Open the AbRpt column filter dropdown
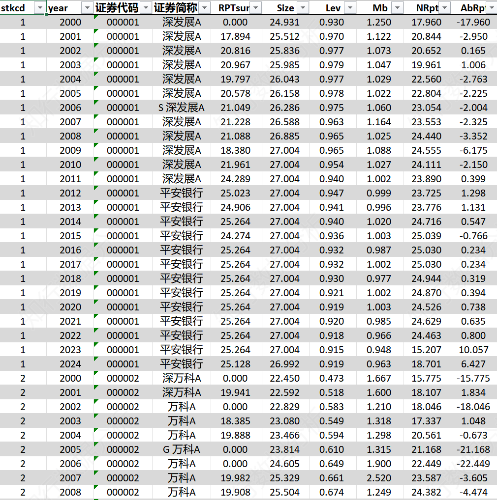Image resolution: width=497 pixels, height=500 pixels. pos(491,8)
